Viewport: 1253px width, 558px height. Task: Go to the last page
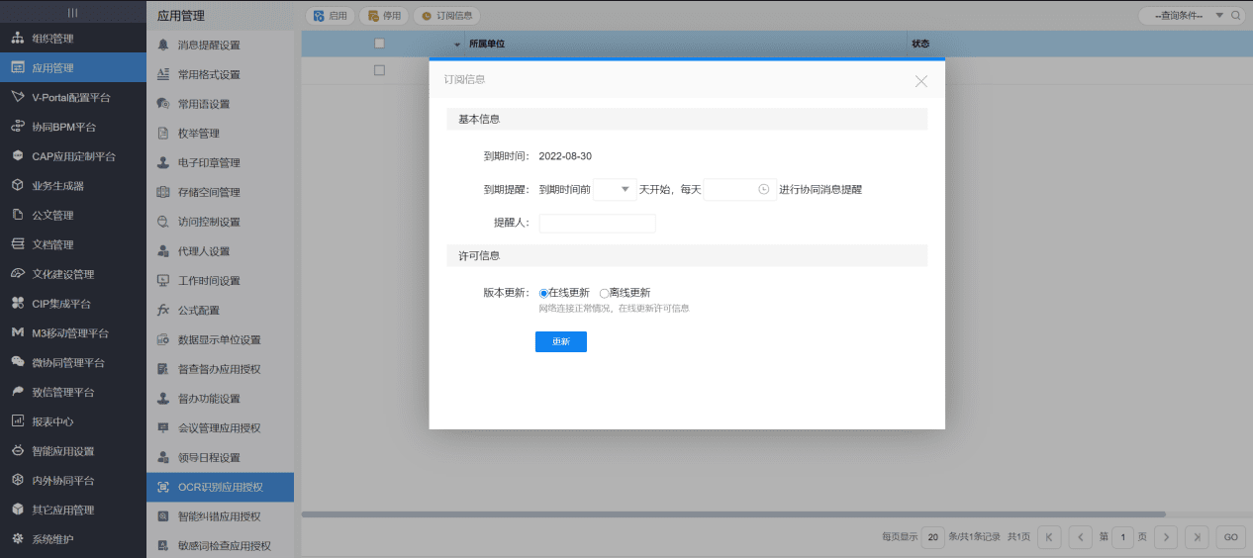(x=1198, y=537)
